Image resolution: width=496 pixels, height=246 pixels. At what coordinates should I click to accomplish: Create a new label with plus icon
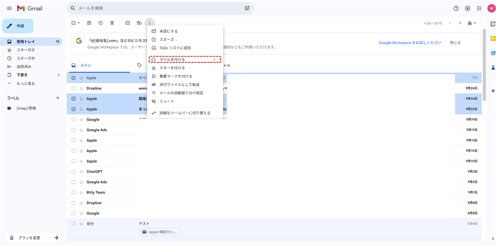tap(58, 98)
